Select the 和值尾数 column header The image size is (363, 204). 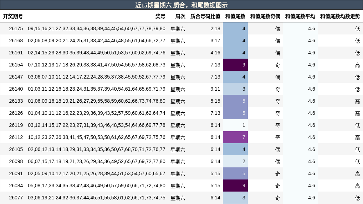click(235, 16)
